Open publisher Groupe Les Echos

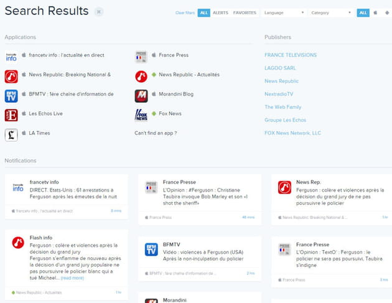click(x=285, y=120)
